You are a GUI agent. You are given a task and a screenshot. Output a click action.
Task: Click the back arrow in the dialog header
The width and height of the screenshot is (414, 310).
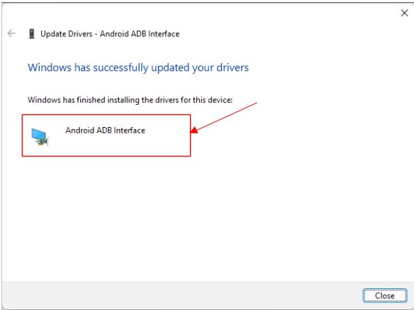(x=11, y=34)
